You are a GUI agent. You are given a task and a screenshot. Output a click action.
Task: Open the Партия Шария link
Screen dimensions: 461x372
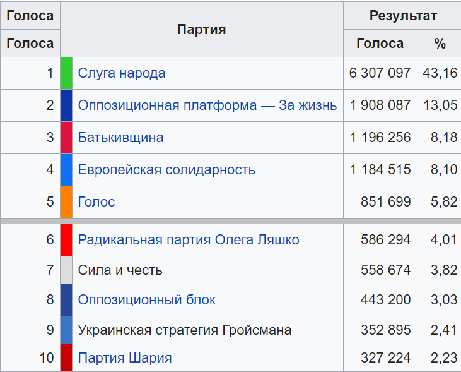(x=125, y=358)
